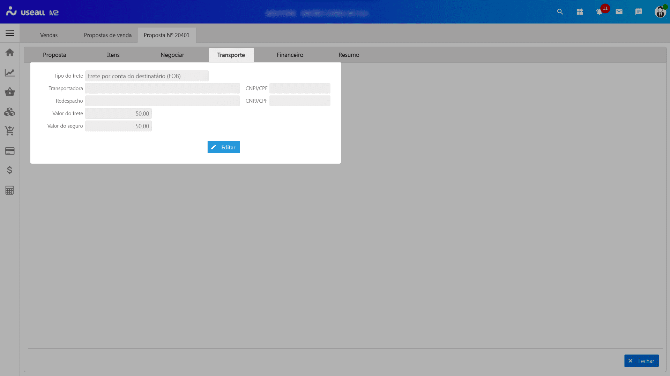Open the credit card icon in sidebar
670x376 pixels.
[x=10, y=151]
